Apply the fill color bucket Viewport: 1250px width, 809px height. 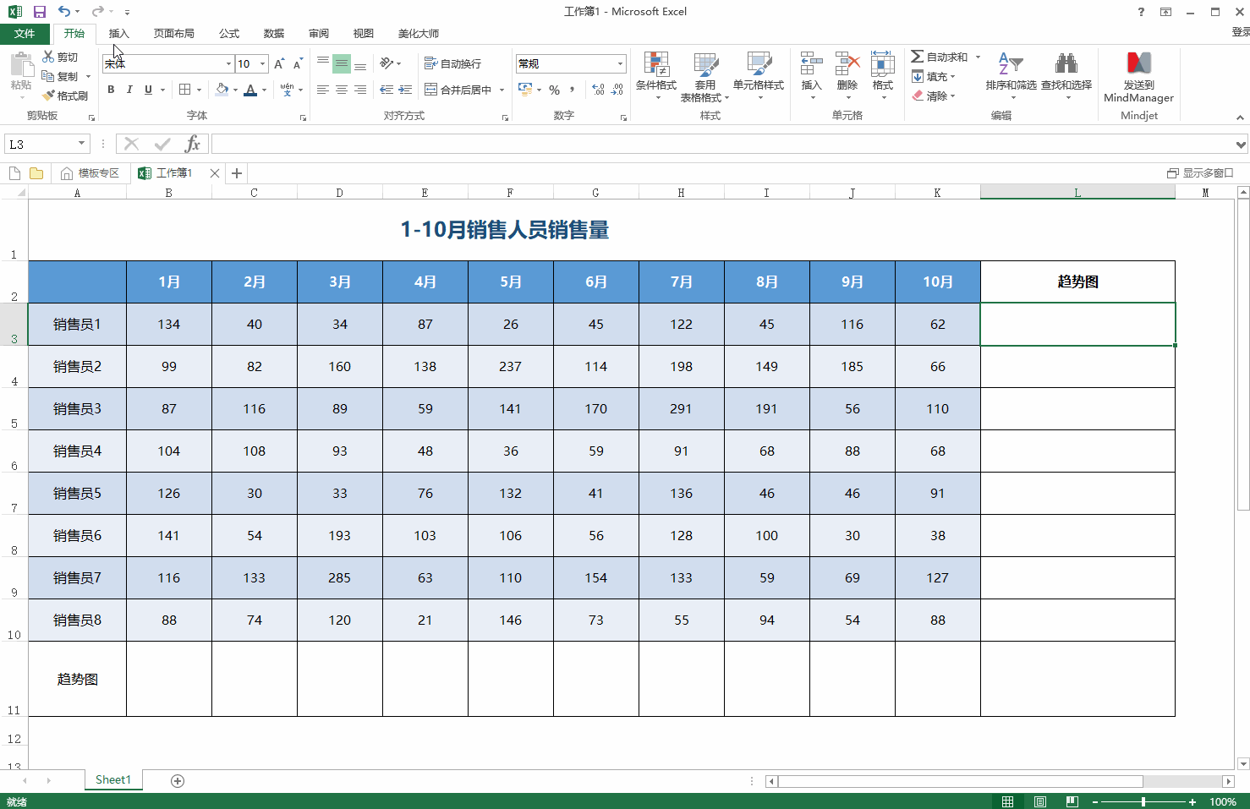(x=222, y=90)
